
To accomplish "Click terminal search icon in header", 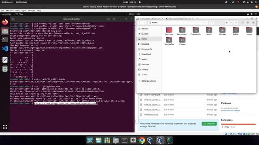I will pos(108,19).
